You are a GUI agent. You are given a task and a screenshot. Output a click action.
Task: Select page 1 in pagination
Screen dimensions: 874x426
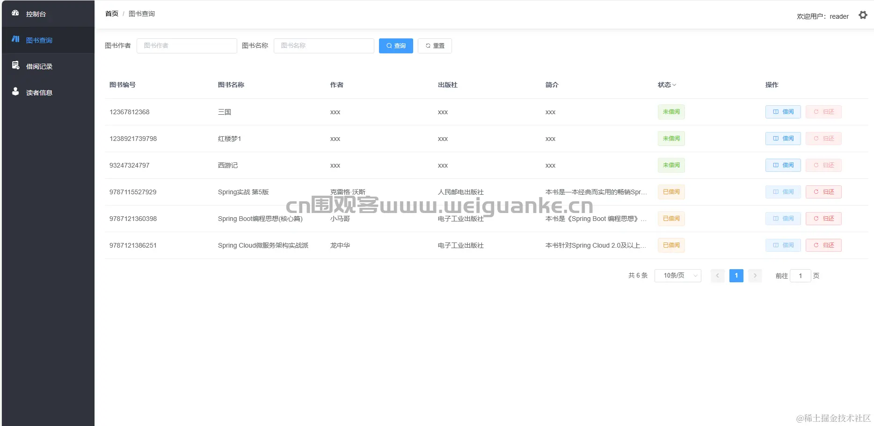pos(736,276)
